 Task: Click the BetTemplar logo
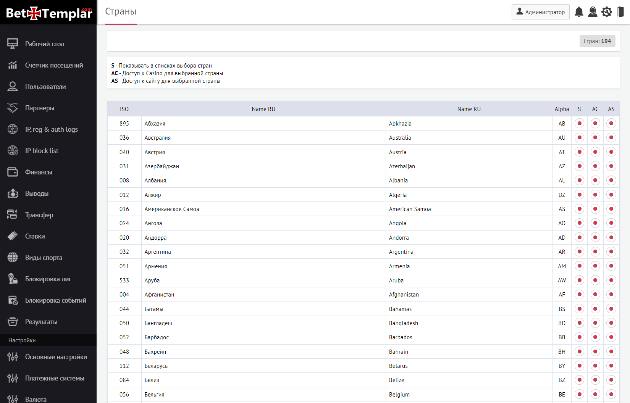48,13
